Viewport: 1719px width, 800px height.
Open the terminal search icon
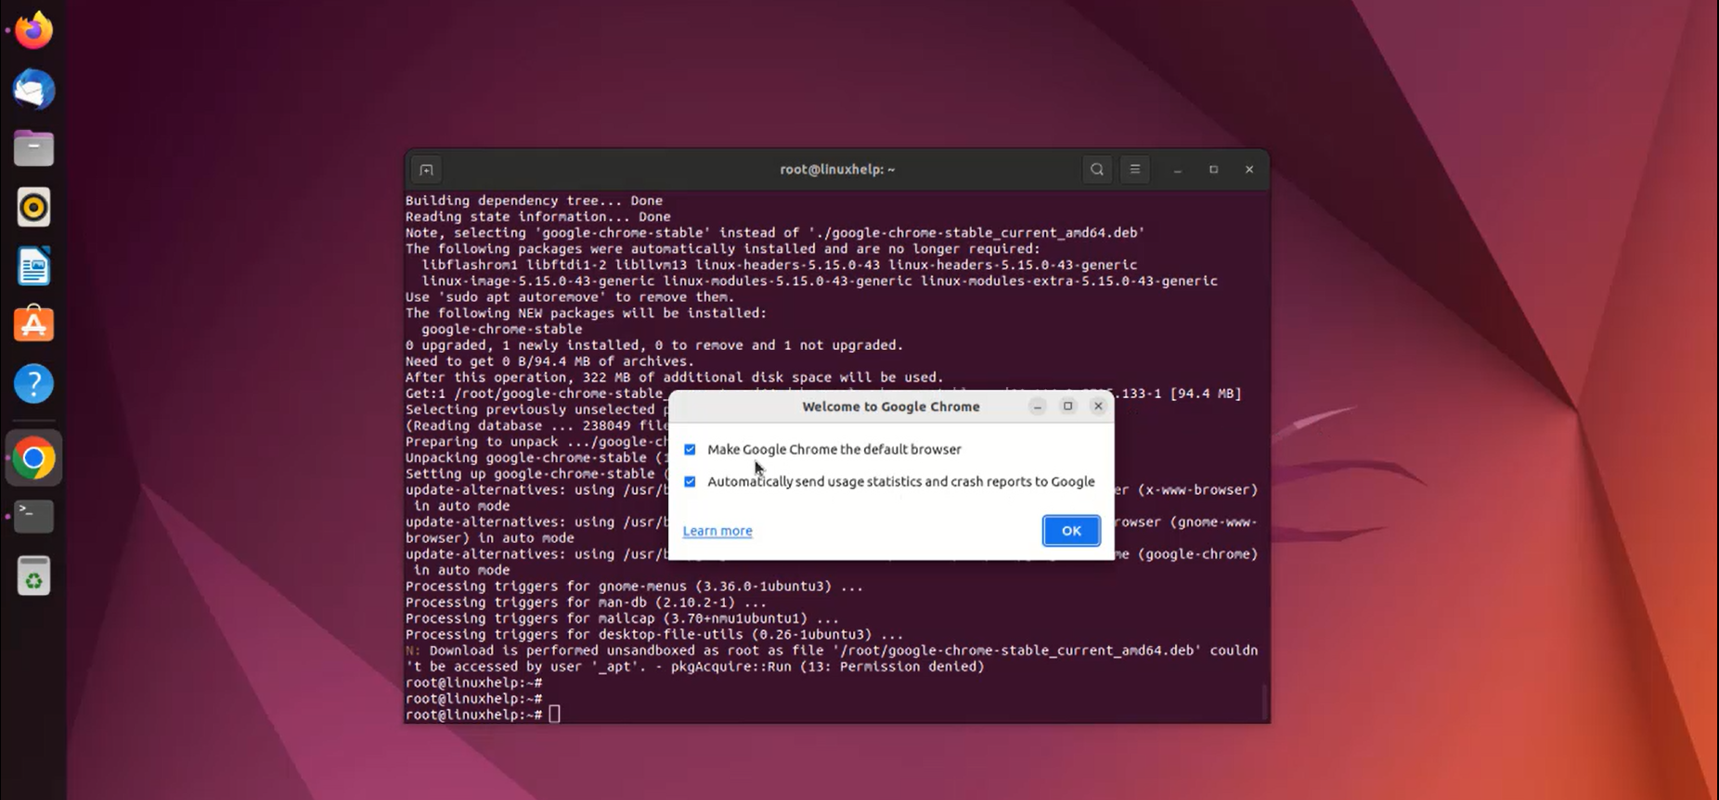tap(1097, 170)
